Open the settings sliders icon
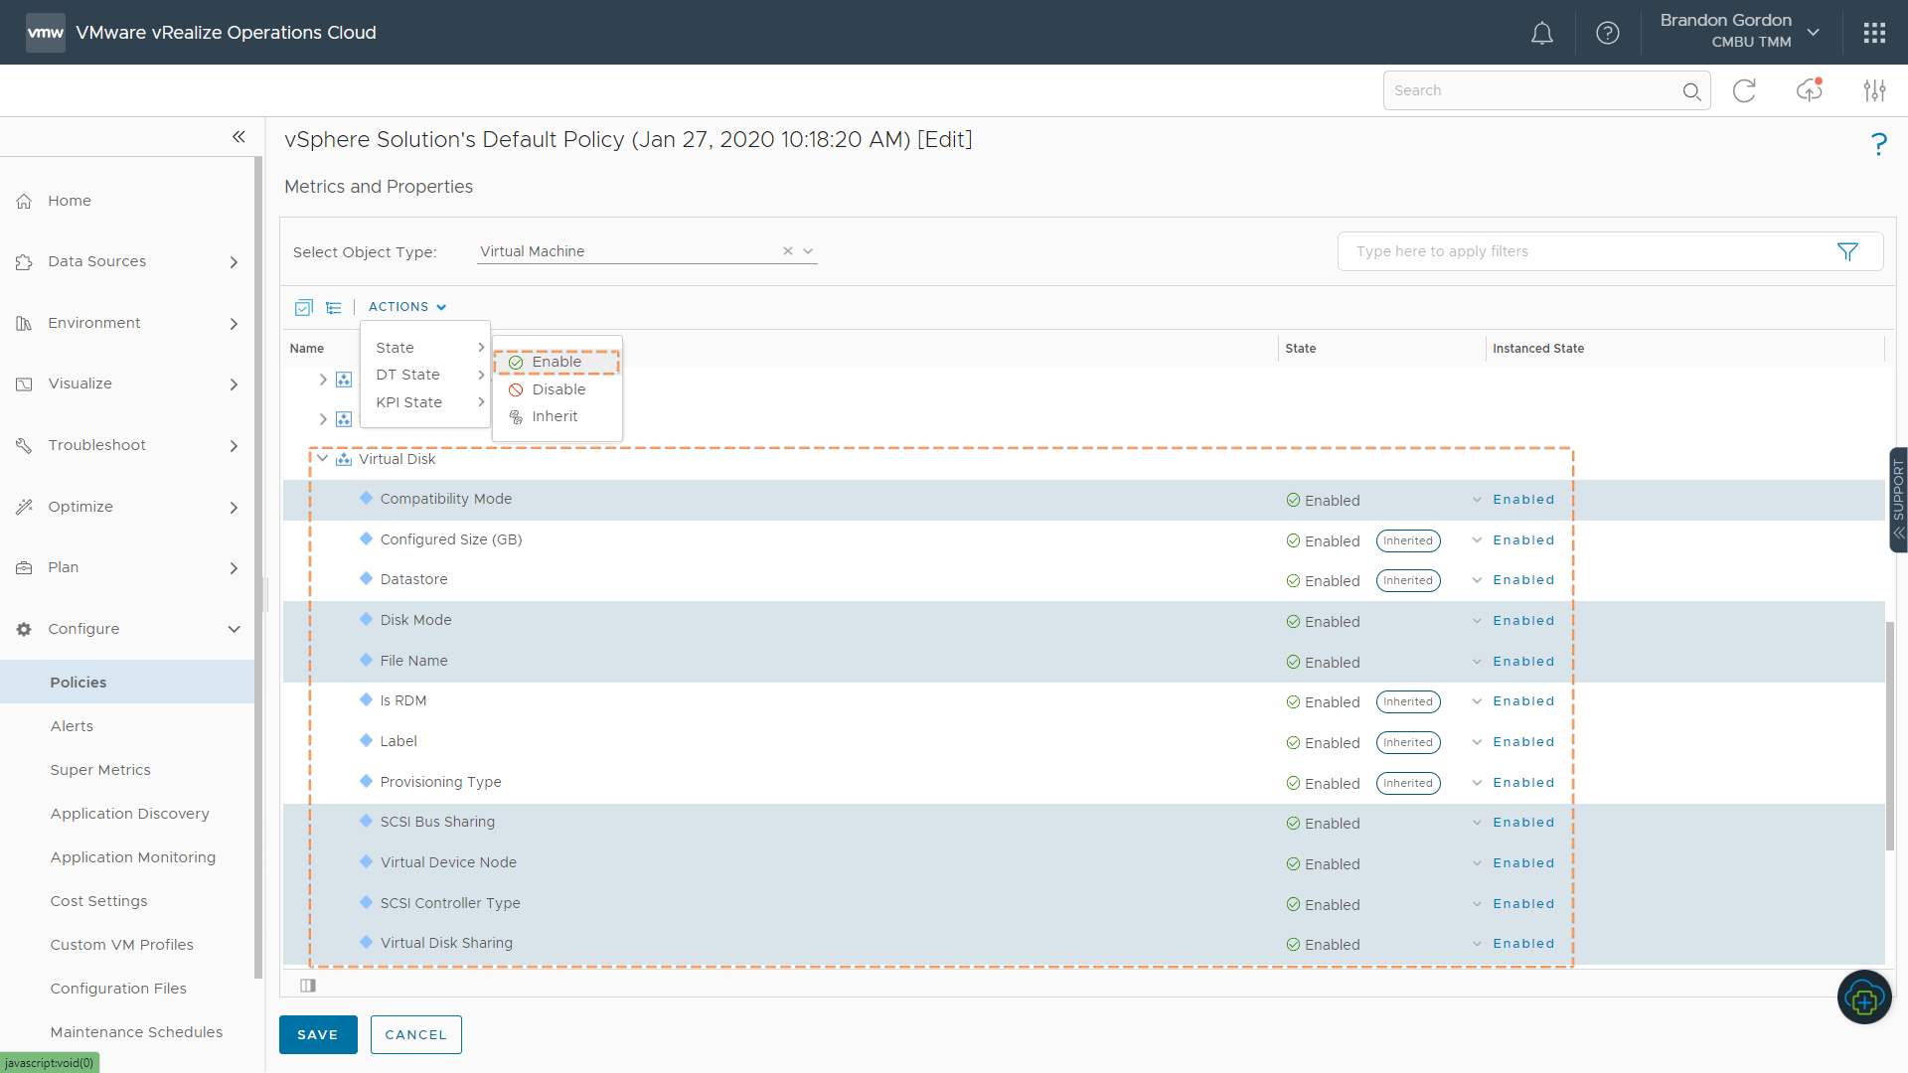The width and height of the screenshot is (1908, 1073). [x=1874, y=90]
